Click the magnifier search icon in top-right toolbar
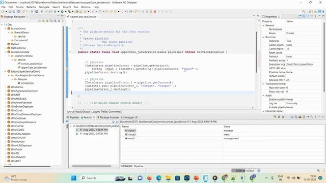This screenshot has height=183, width=326. (x=304, y=12)
